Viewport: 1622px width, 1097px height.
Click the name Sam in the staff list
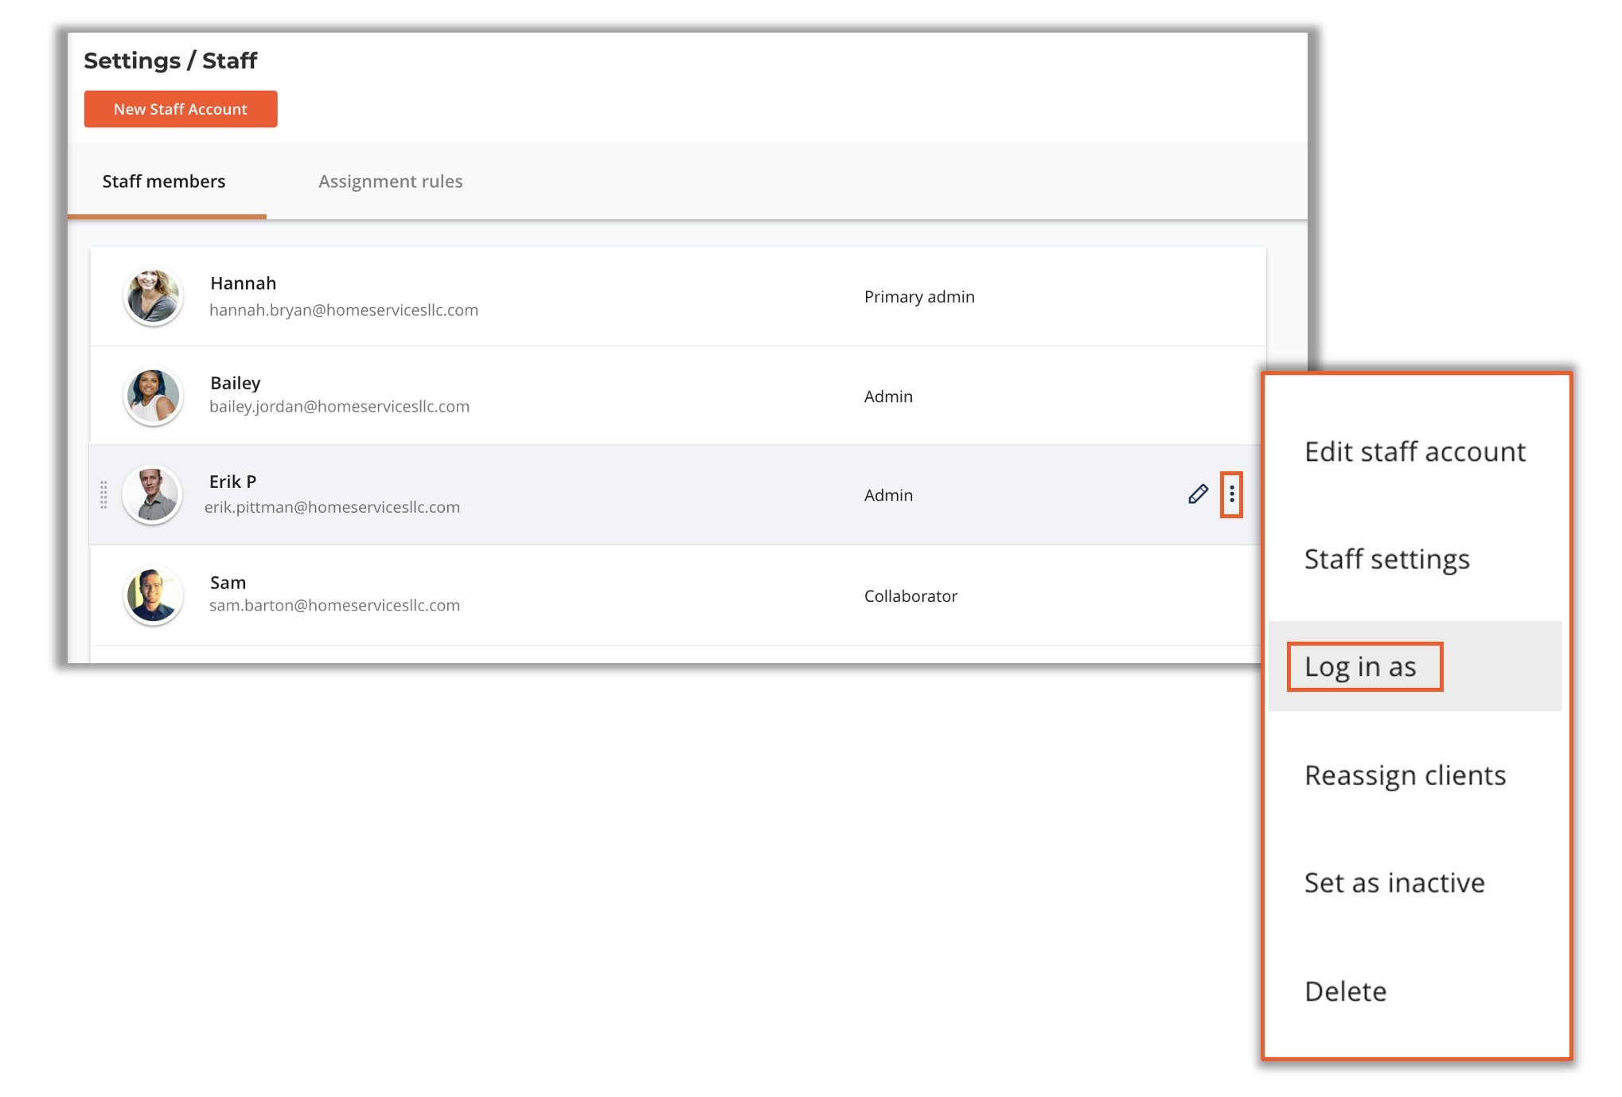click(228, 583)
